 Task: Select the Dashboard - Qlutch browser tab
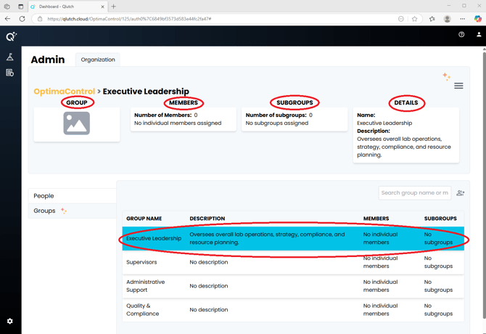tap(67, 7)
